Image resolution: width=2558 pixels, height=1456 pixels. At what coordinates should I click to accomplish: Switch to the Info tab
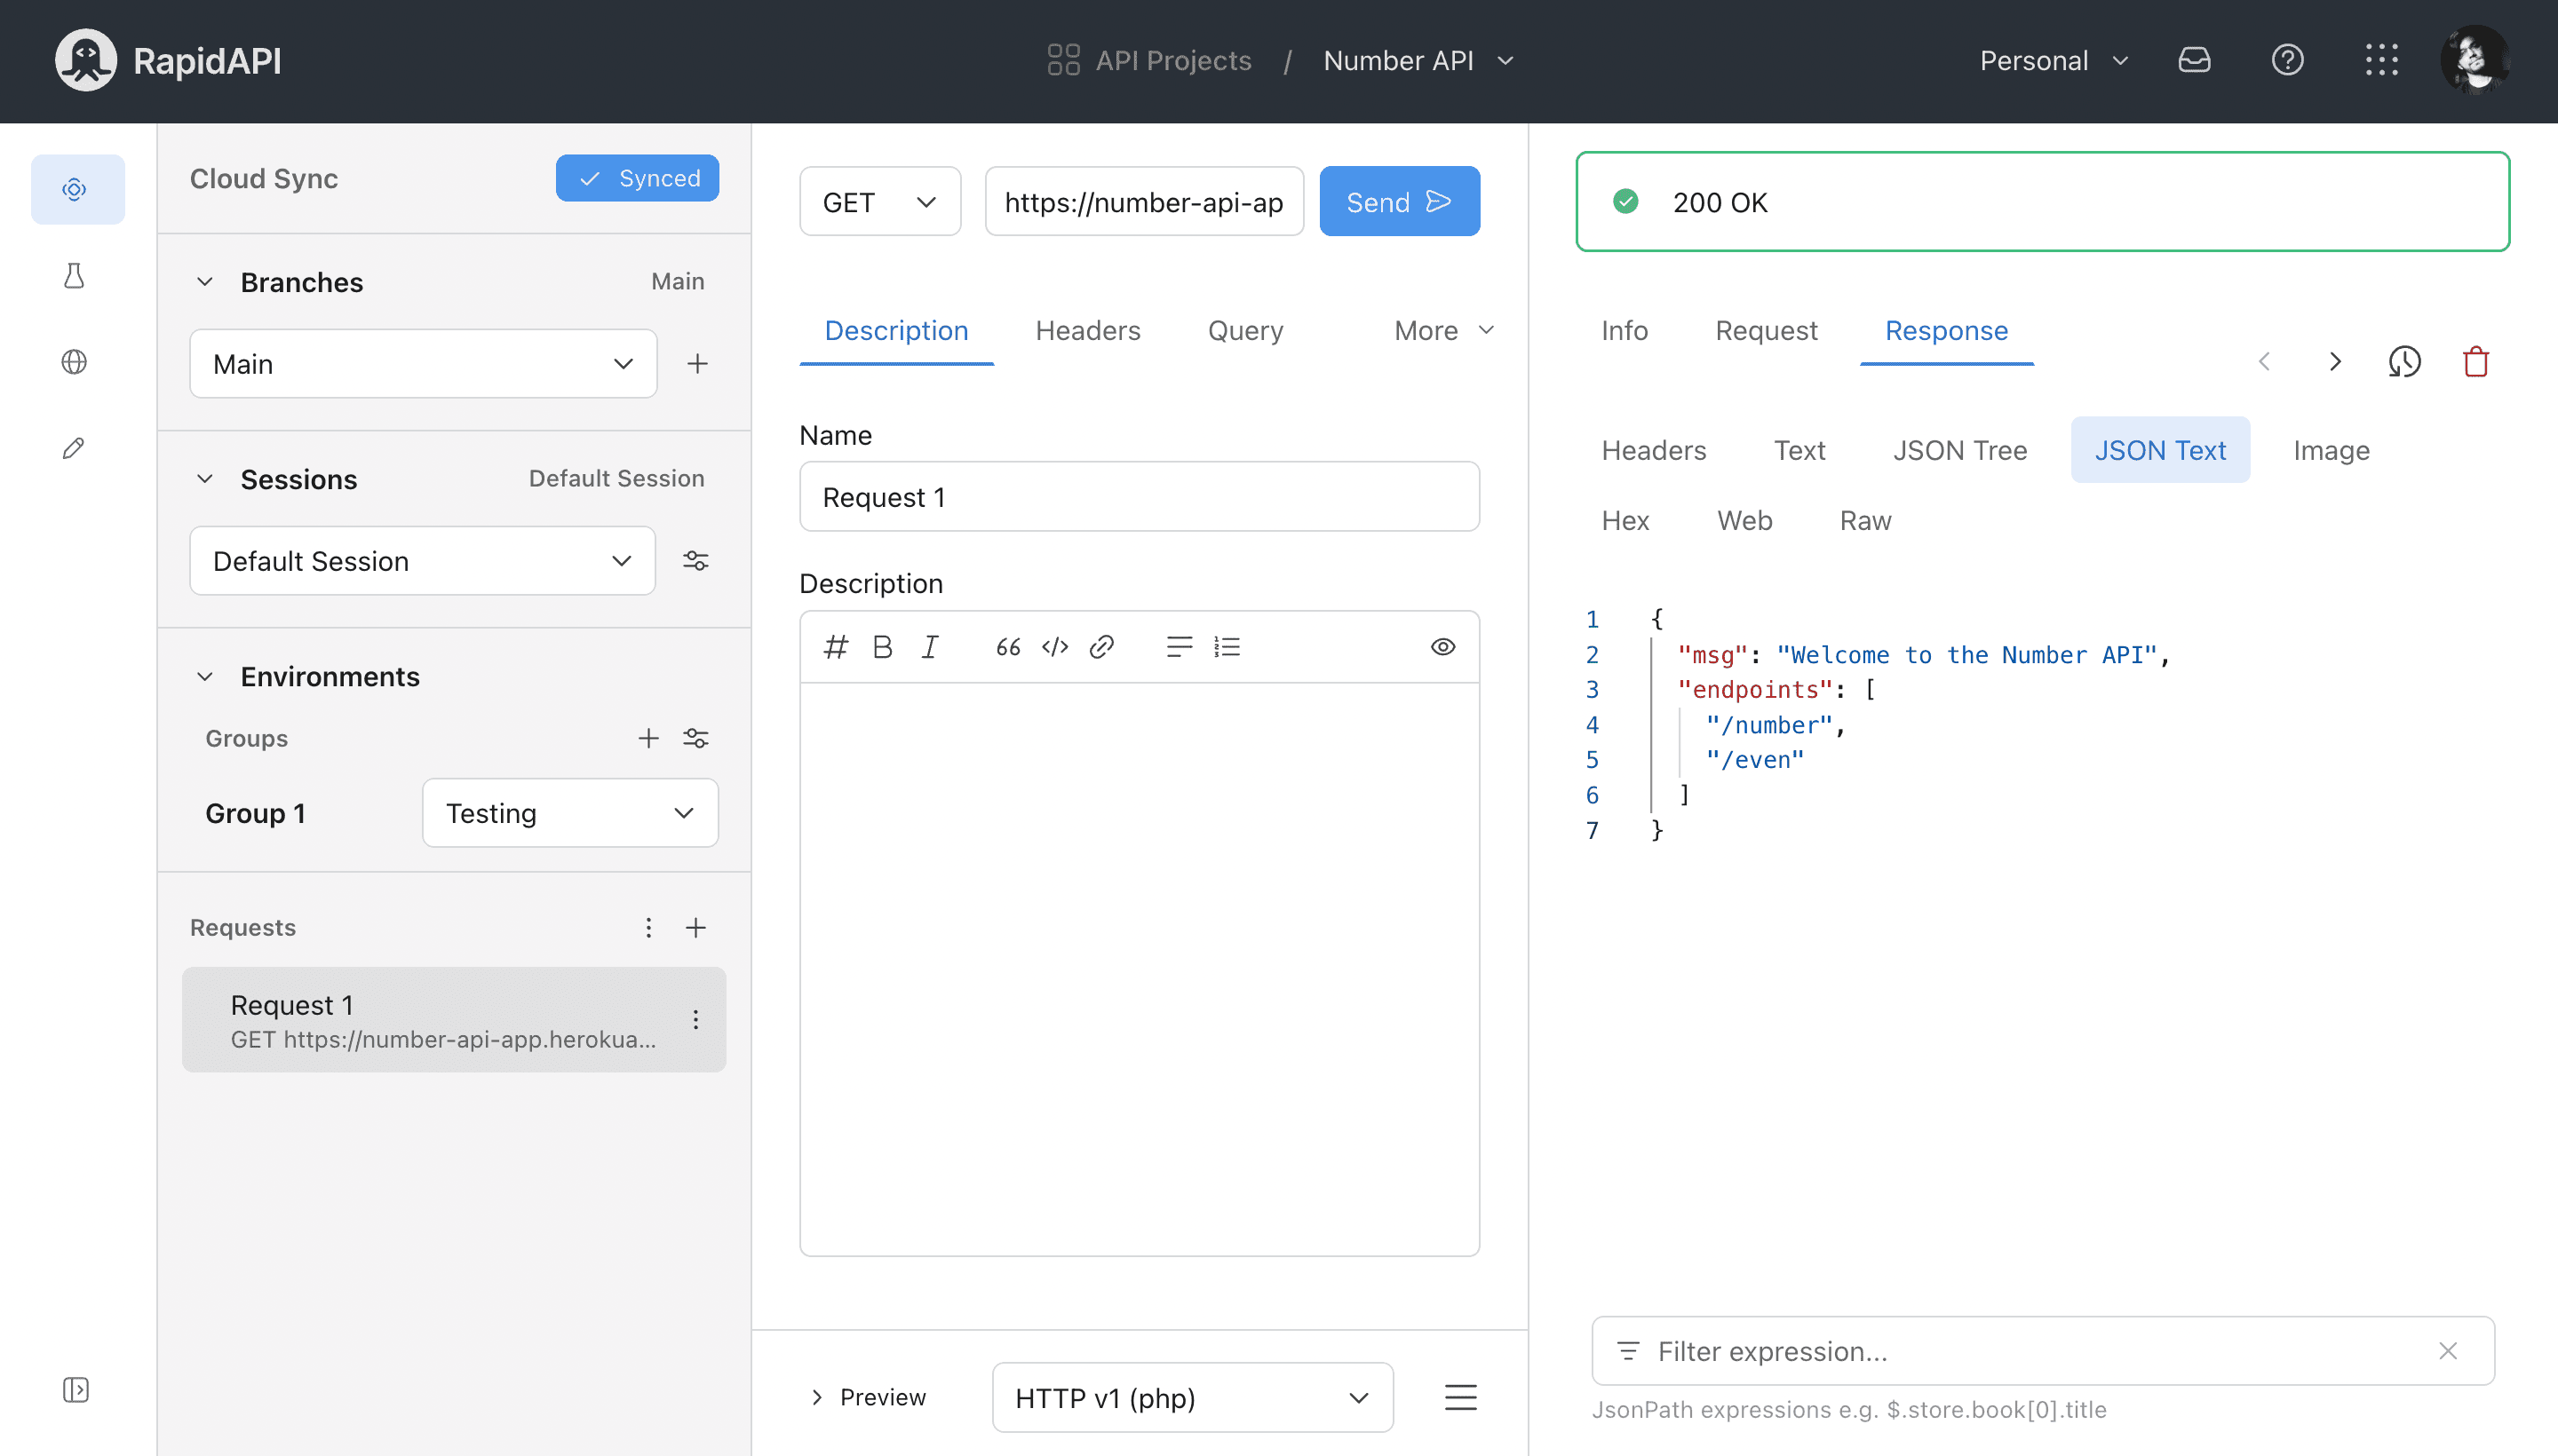(x=1624, y=331)
